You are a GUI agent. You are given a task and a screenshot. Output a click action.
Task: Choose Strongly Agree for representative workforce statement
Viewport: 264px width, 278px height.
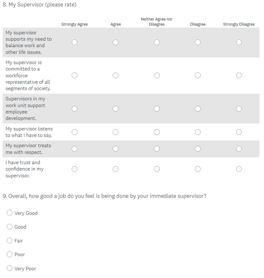[x=75, y=75]
